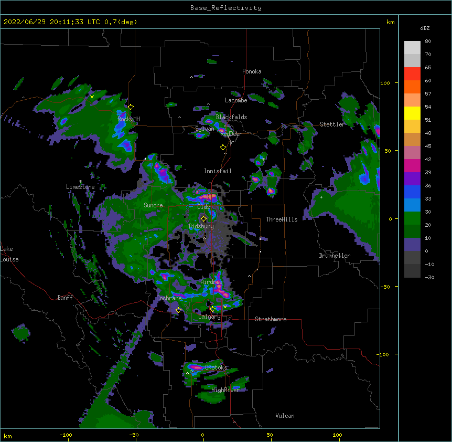Click the -50 tick on right vertical axis

pos(385,287)
